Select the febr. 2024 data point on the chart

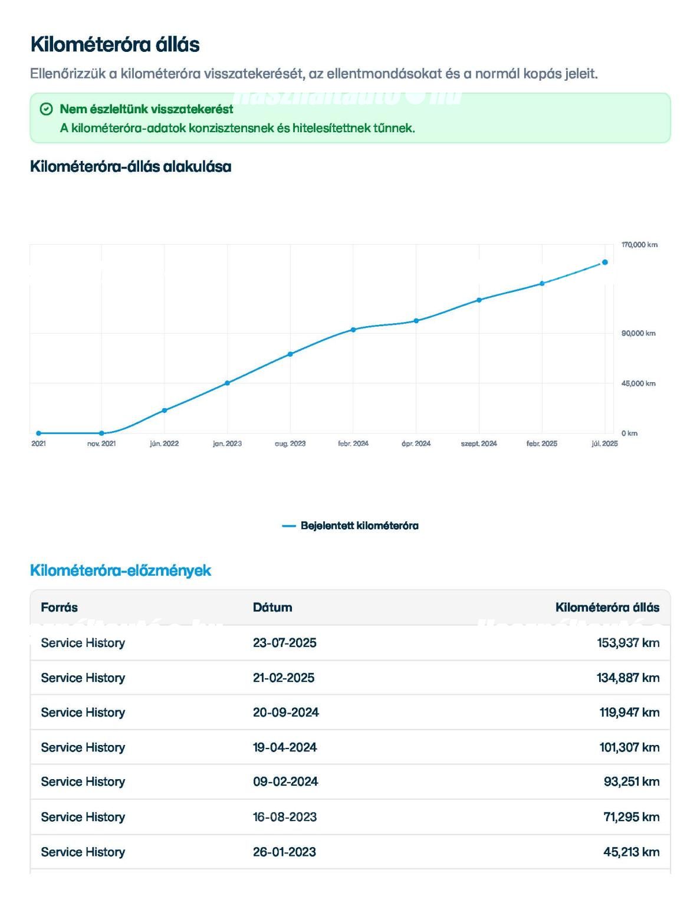click(353, 330)
